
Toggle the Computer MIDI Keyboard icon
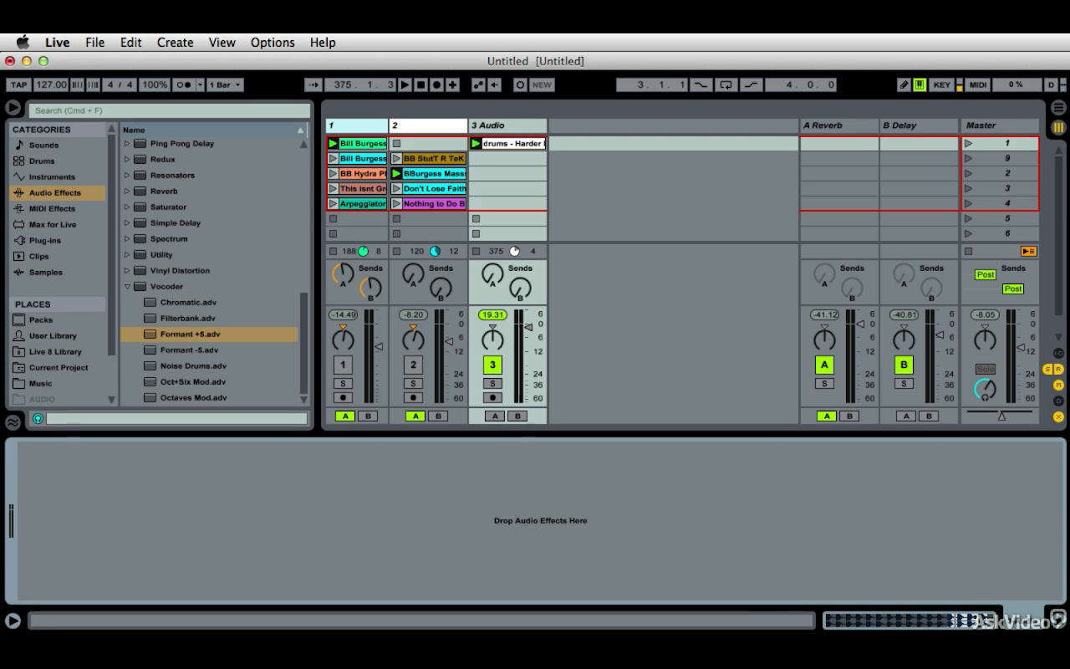click(x=920, y=84)
